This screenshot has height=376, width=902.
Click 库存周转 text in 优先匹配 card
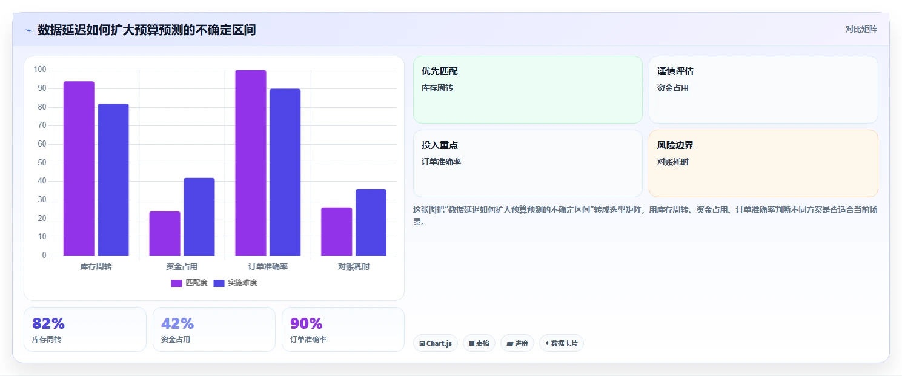pos(437,88)
